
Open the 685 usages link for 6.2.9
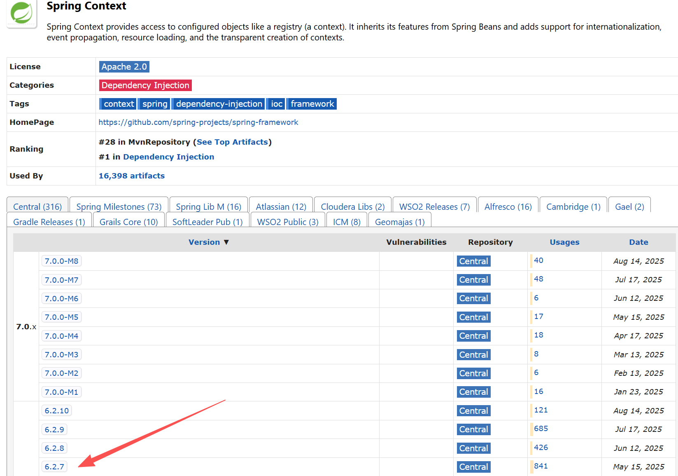[541, 429]
